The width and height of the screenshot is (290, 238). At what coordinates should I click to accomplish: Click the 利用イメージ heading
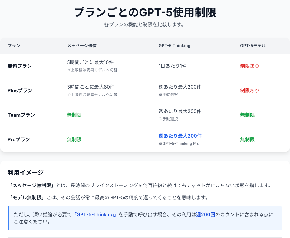pyautogui.click(x=26, y=173)
